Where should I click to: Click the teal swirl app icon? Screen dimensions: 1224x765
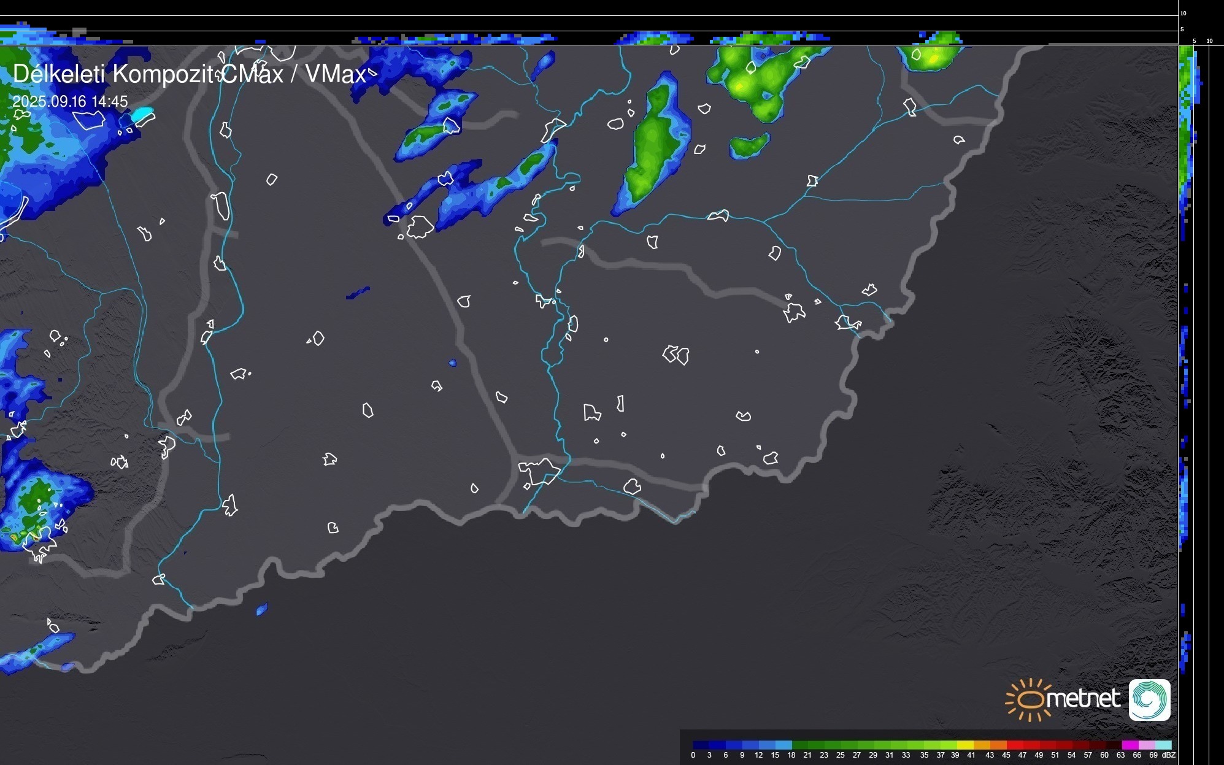tap(1149, 699)
